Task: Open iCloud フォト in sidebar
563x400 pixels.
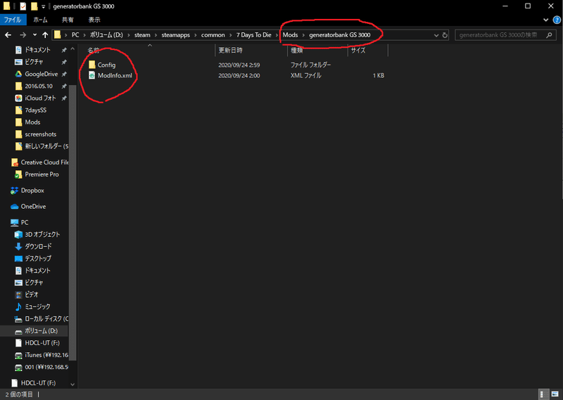Action: click(40, 98)
